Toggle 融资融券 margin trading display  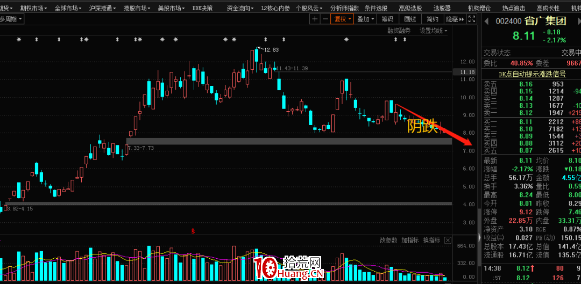pos(399,31)
